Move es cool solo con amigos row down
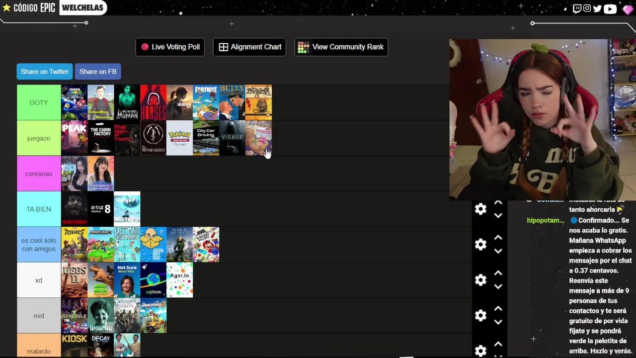The image size is (636, 358). (x=498, y=251)
